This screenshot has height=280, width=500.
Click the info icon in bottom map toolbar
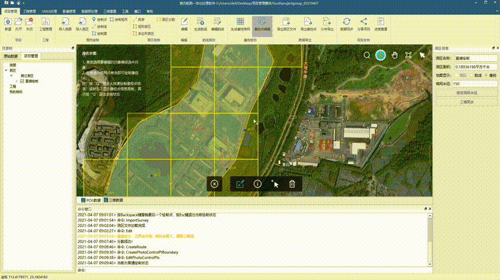[257, 184]
